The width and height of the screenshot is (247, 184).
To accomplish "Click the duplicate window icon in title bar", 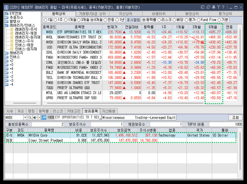I will click(x=208, y=7).
